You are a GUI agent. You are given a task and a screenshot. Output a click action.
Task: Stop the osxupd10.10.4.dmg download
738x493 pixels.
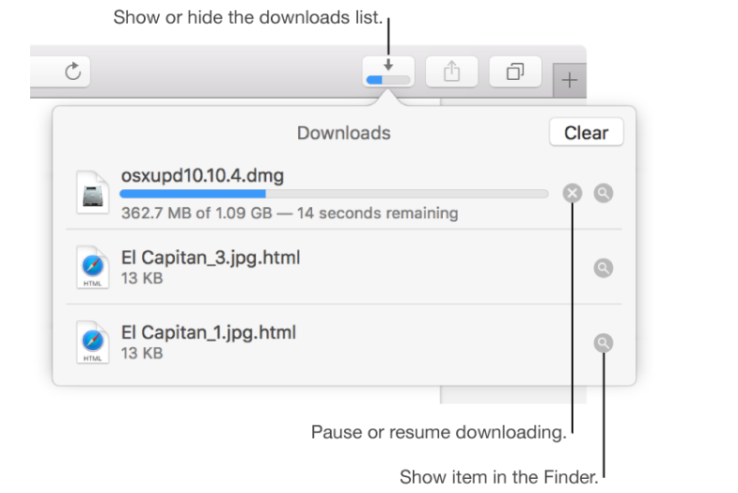click(x=573, y=194)
